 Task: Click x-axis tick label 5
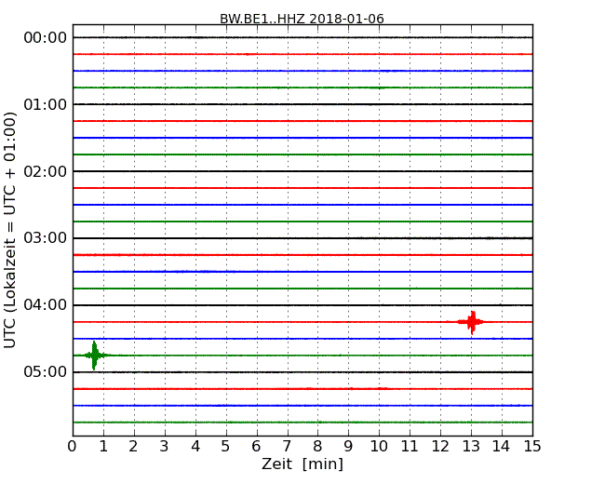click(x=226, y=447)
